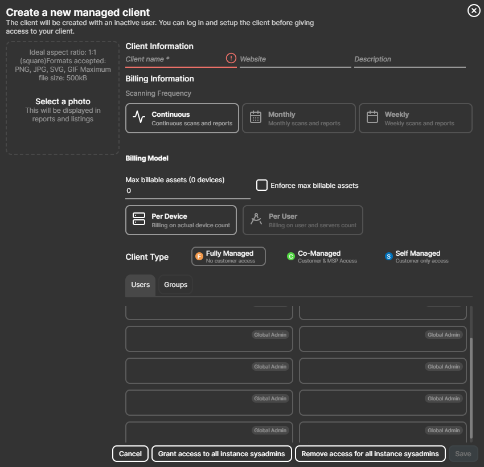The width and height of the screenshot is (484, 467).
Task: Click the orange F Fully Managed badge
Action: click(199, 256)
